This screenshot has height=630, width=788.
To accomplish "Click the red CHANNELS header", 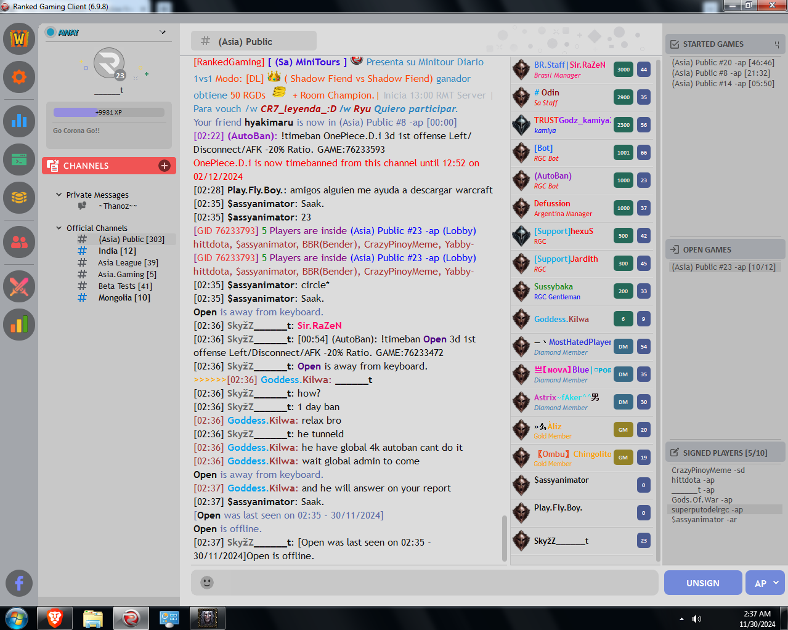I will point(109,166).
